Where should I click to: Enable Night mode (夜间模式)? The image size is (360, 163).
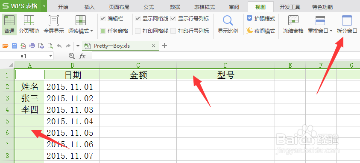click(x=261, y=31)
